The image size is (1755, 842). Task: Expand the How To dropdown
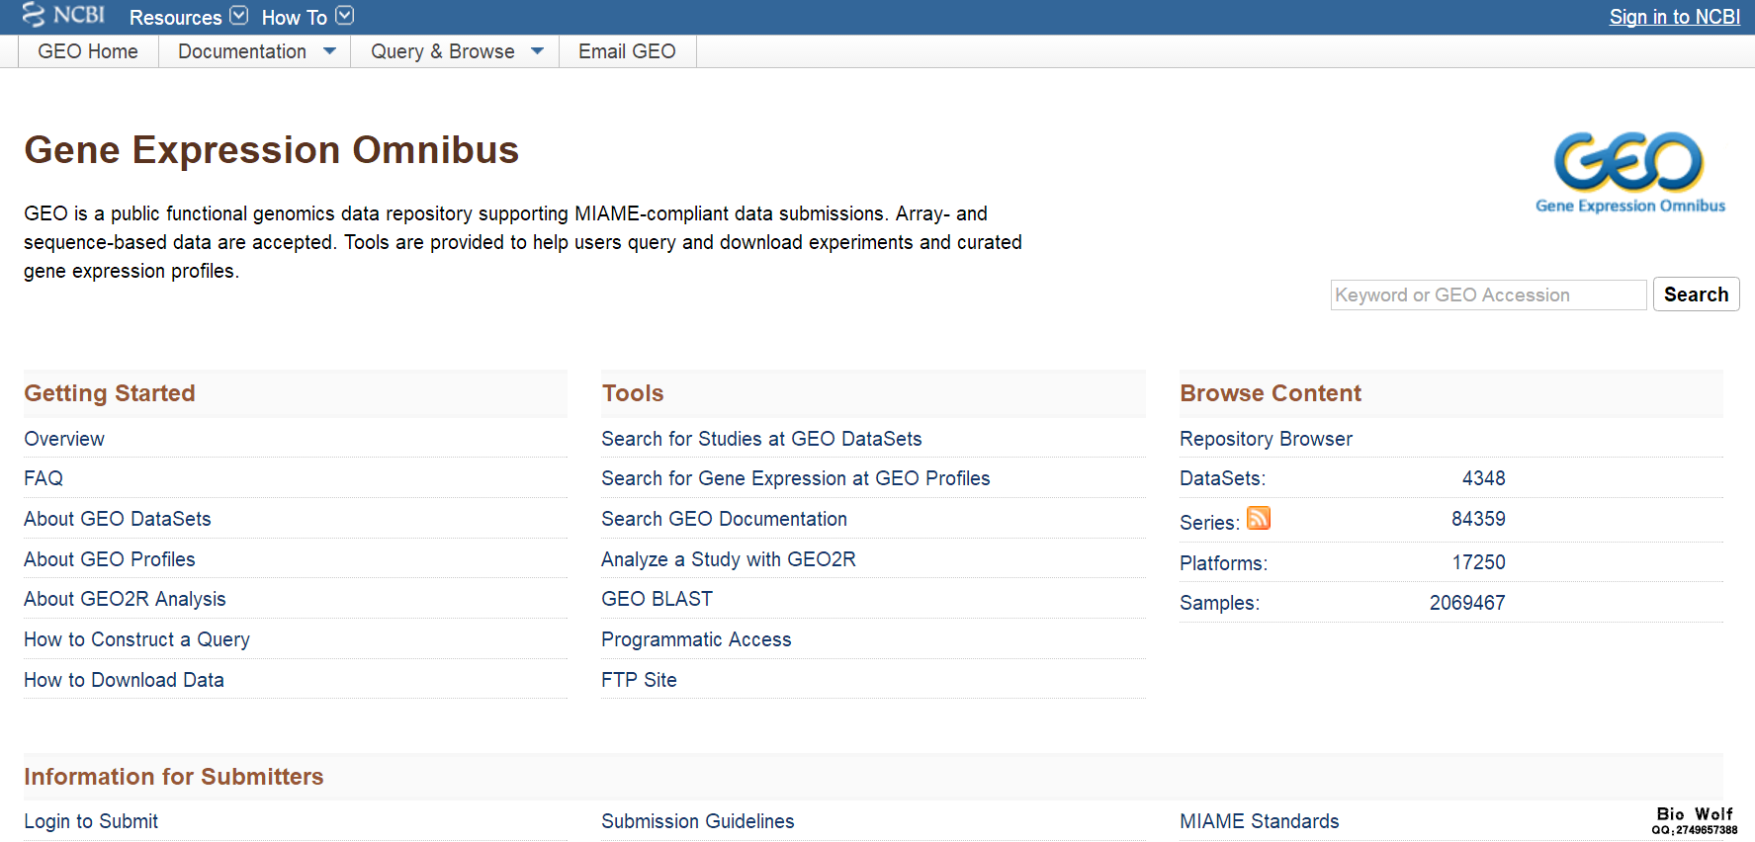pos(307,17)
